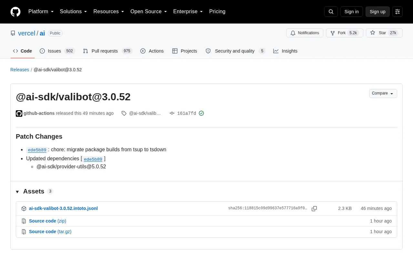Expand the Platform dropdown menu
The width and height of the screenshot is (413, 258).
pos(41,12)
